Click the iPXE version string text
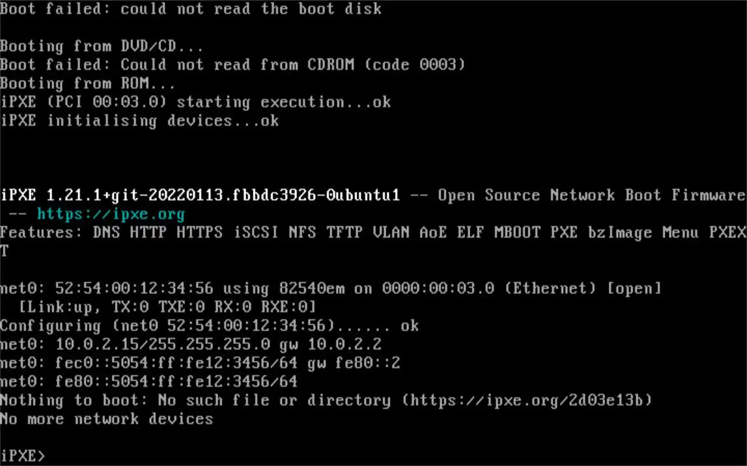 click(x=200, y=195)
